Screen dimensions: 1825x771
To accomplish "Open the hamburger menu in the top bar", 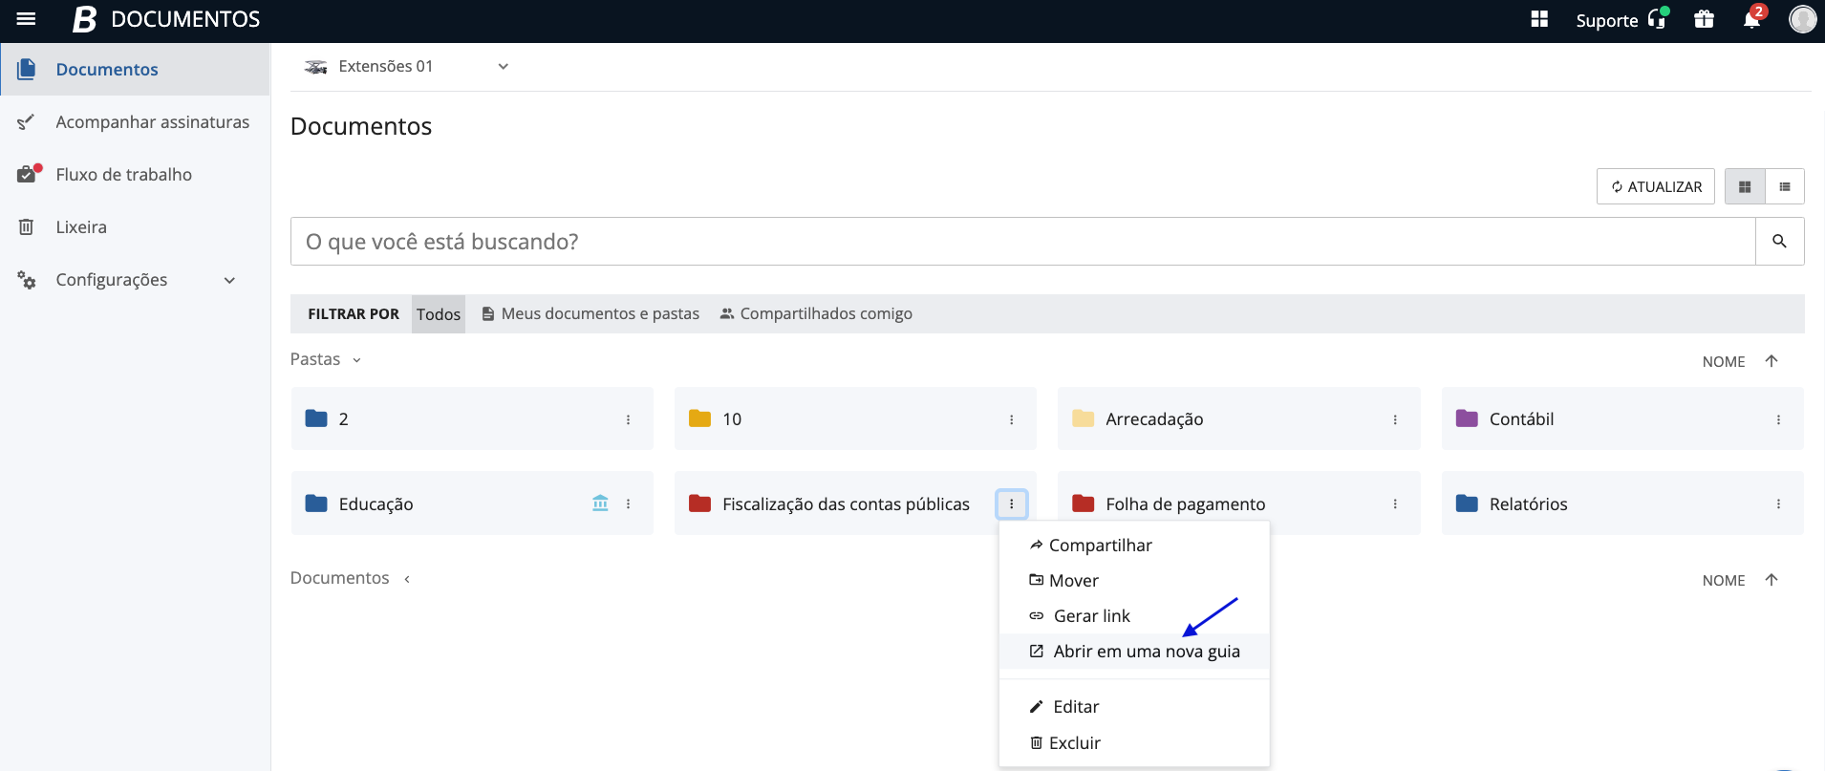I will click(26, 19).
